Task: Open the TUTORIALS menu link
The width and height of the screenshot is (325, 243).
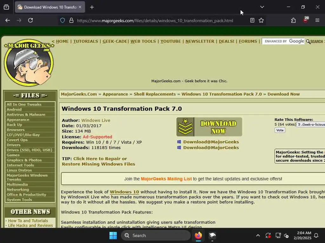Action: pyautogui.click(x=86, y=41)
